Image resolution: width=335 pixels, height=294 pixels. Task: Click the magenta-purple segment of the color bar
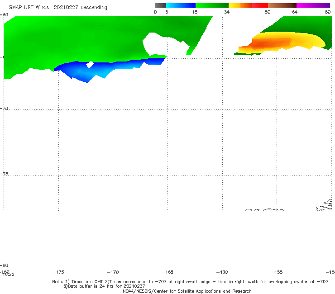coord(313,5)
